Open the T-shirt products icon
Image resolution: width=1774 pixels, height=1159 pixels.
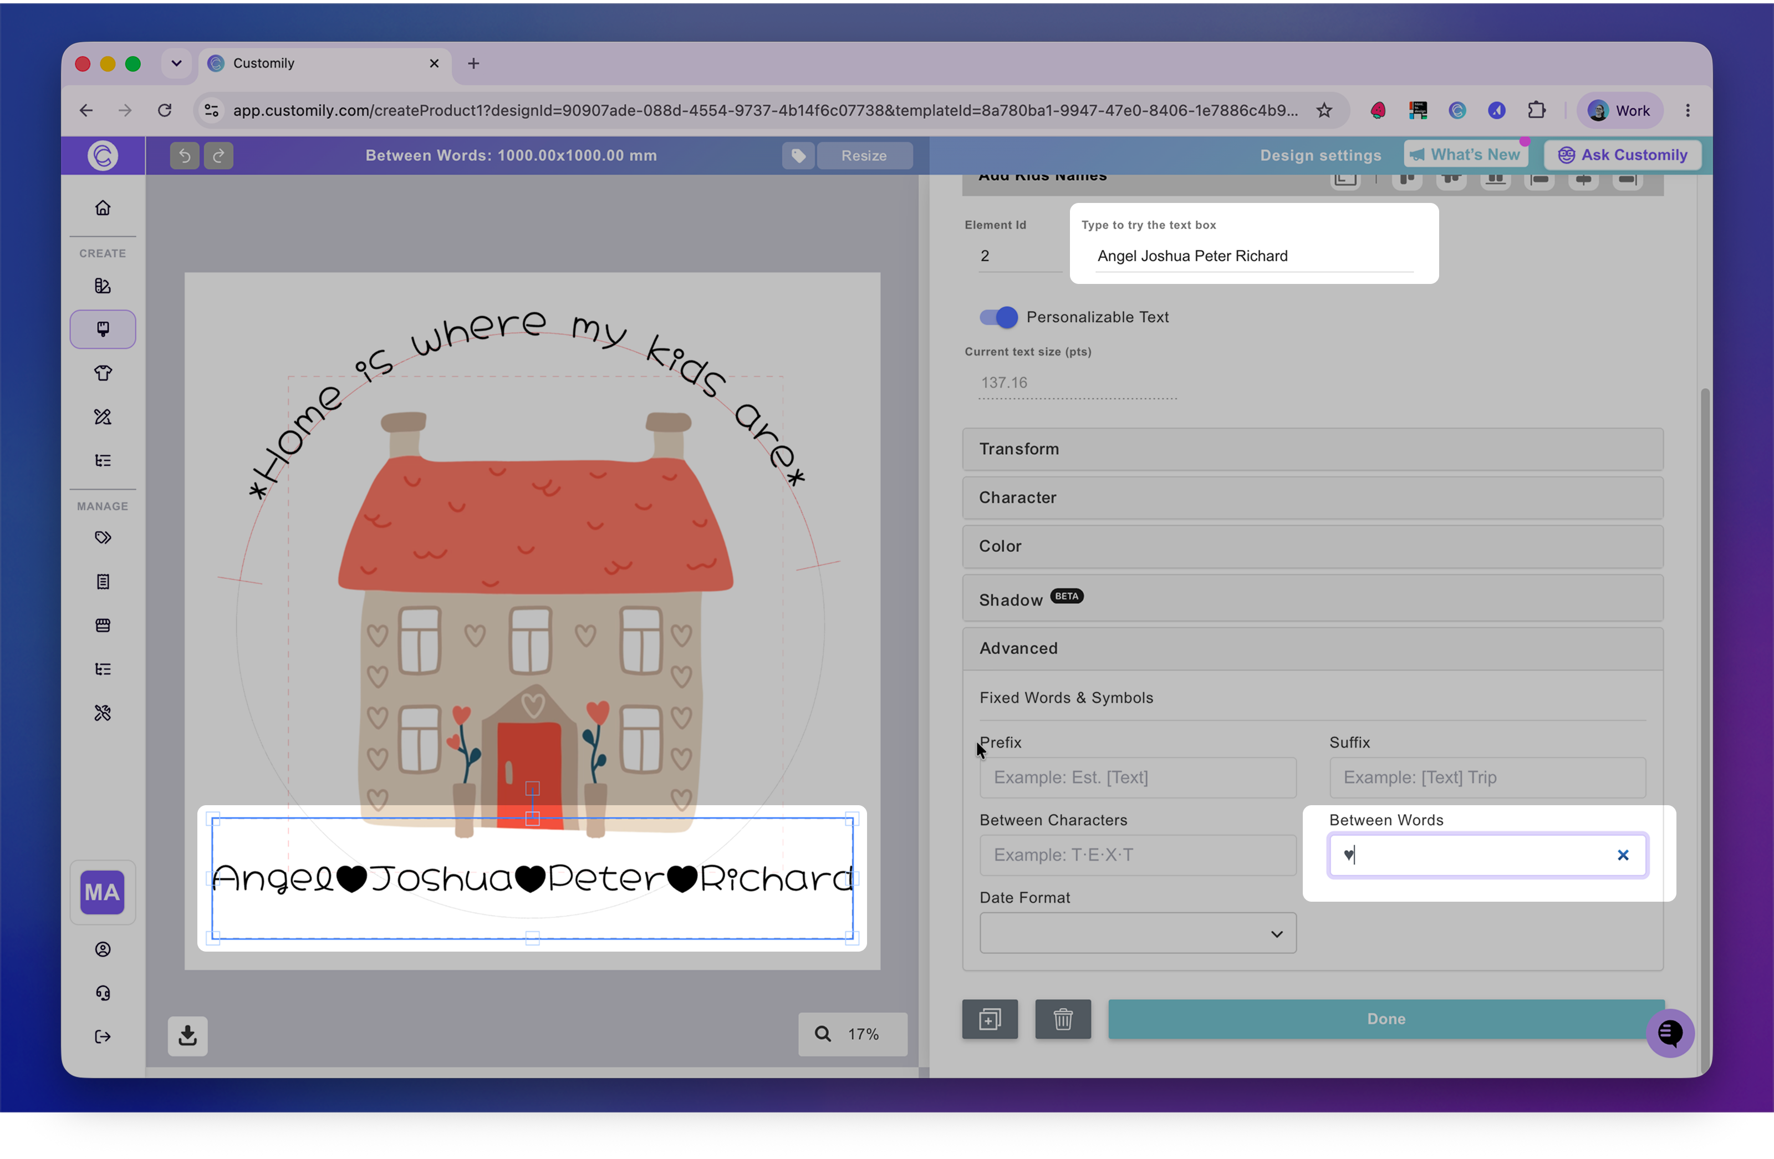(x=103, y=373)
